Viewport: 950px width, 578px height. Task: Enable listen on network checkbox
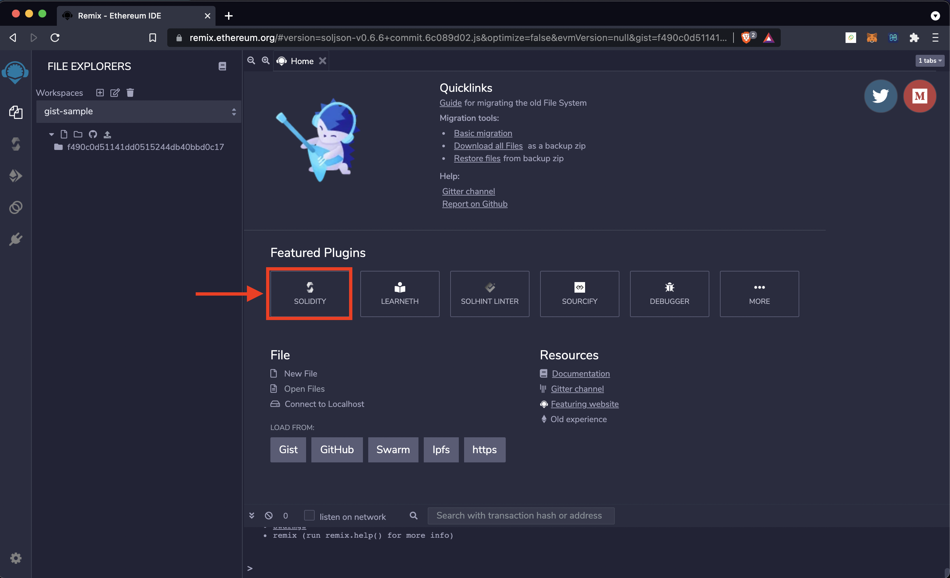(309, 516)
